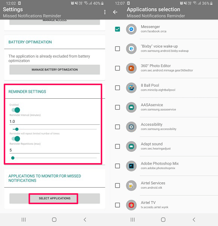Edit the Reminder Repetitions value 5 field
The height and width of the screenshot is (226, 218).
[54, 150]
